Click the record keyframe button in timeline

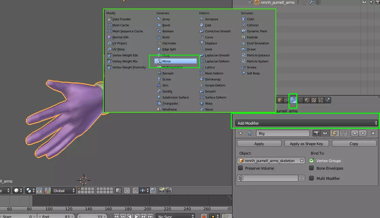click(204, 216)
